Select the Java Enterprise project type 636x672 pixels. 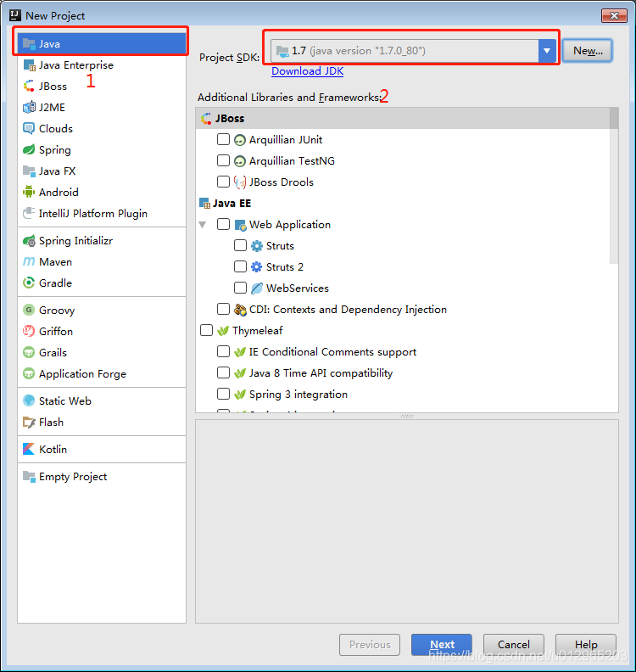coord(102,65)
